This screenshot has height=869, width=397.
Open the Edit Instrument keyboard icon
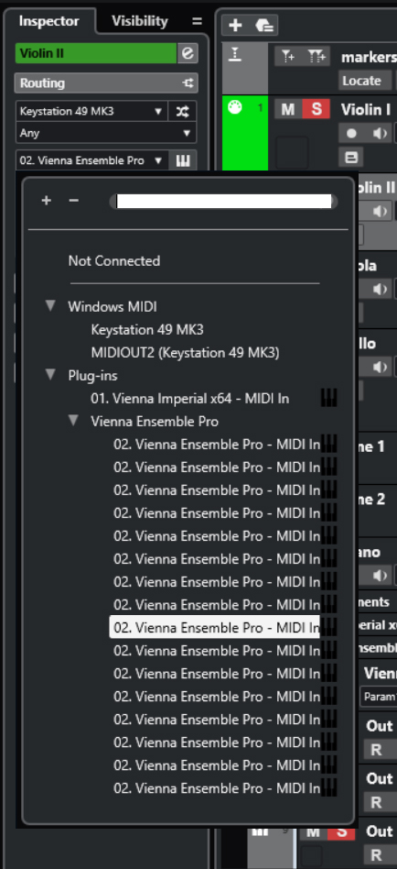[x=183, y=160]
